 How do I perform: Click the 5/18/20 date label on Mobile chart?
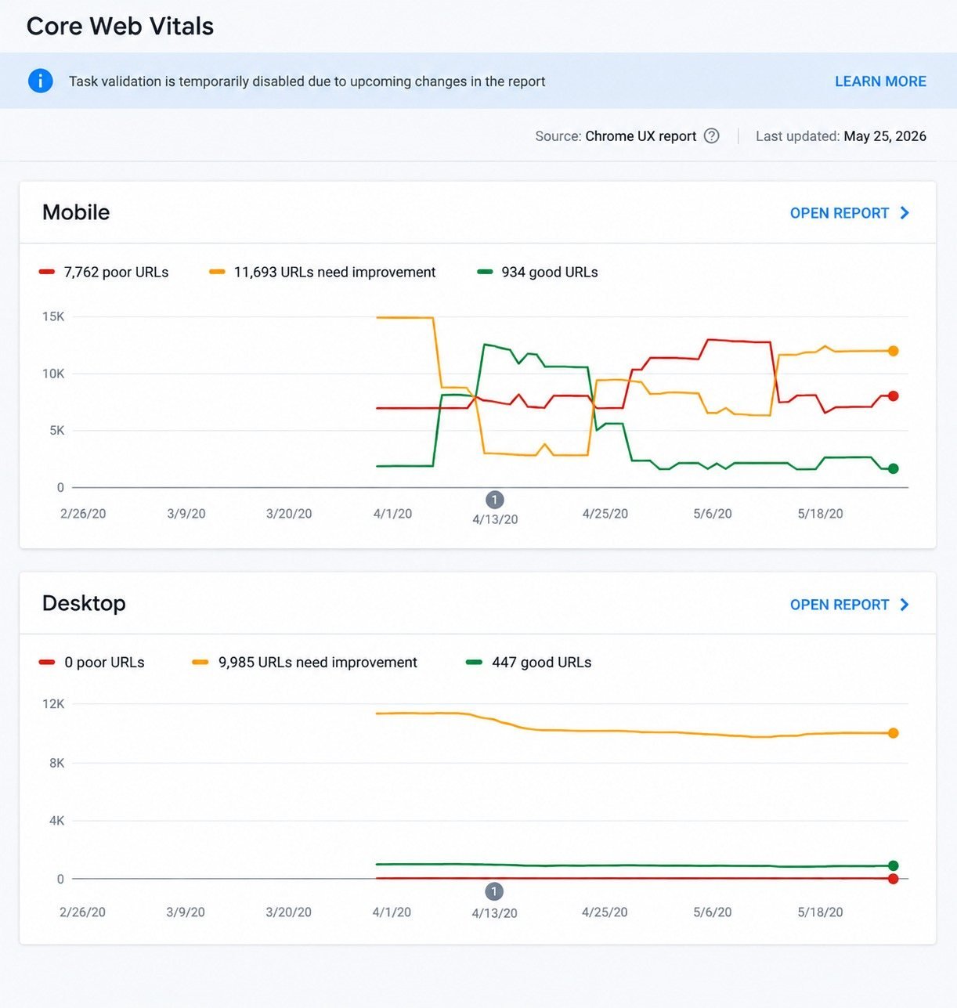pyautogui.click(x=821, y=514)
